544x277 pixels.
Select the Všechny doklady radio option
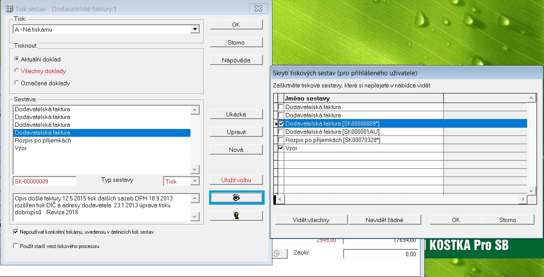coord(17,71)
